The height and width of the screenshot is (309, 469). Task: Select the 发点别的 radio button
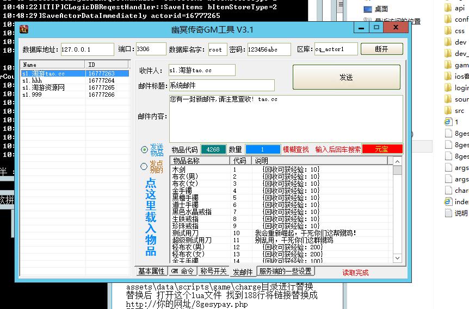144,167
